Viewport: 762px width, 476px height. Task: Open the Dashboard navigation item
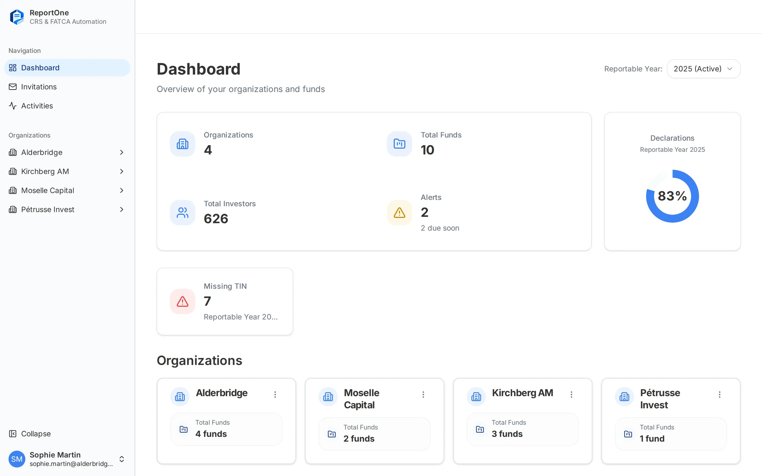(67, 68)
